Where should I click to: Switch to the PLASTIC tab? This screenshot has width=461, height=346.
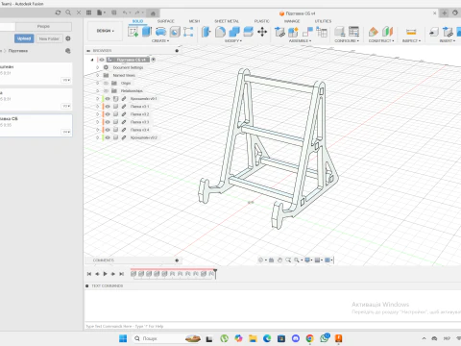262,21
